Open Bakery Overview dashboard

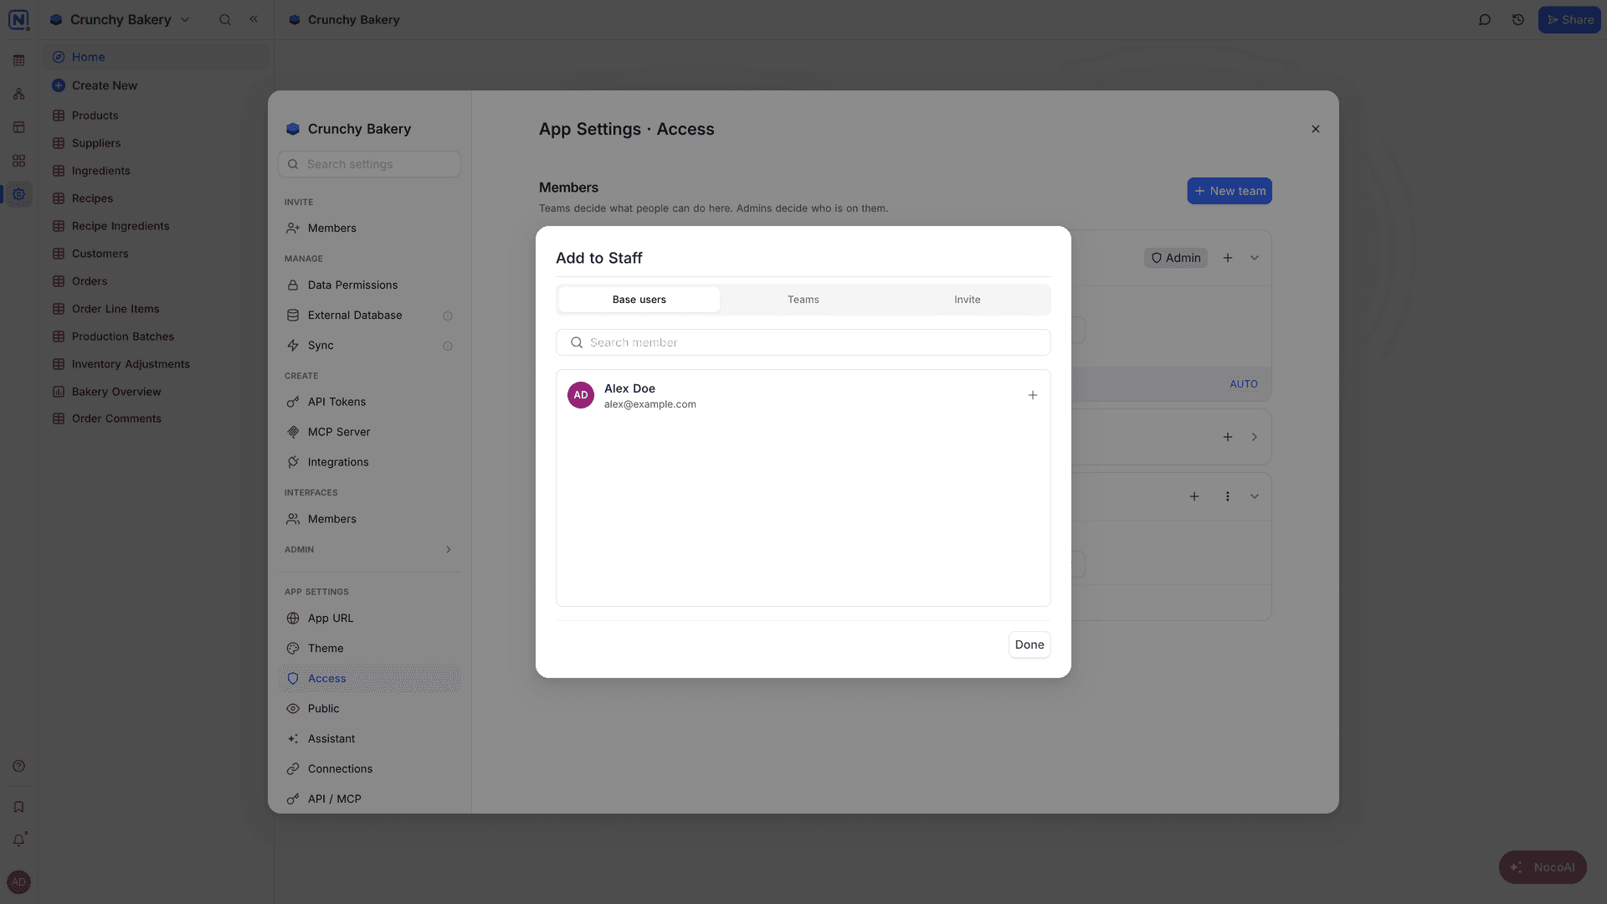(156, 392)
